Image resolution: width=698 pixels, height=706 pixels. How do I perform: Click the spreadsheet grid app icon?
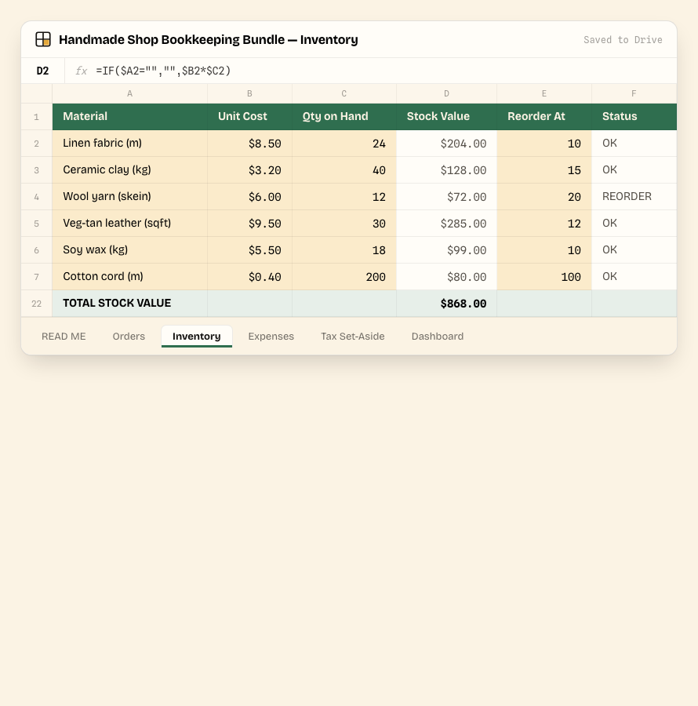pos(43,39)
